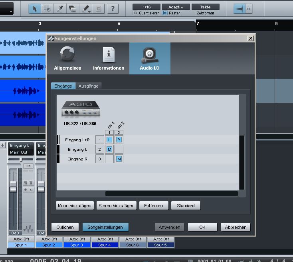Screen dimensions: 293x262
Task: Open Auto: Off automation mode for Spur 4
Action: click(x=105, y=239)
